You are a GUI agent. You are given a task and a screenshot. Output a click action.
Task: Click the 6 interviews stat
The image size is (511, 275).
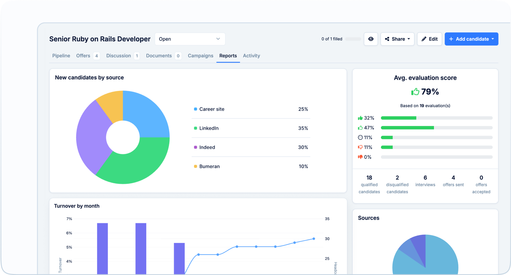(x=425, y=181)
